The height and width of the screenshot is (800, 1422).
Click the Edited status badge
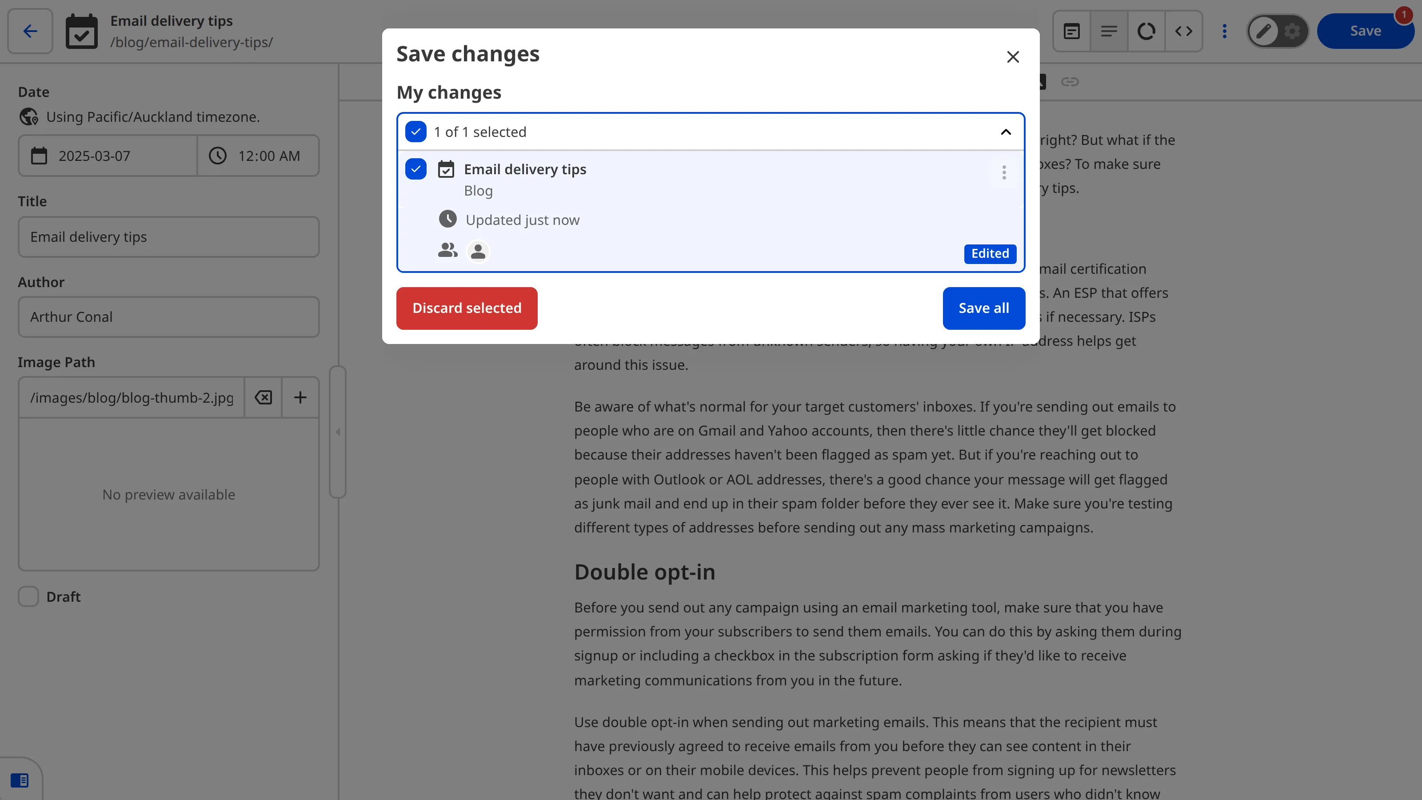tap(990, 253)
